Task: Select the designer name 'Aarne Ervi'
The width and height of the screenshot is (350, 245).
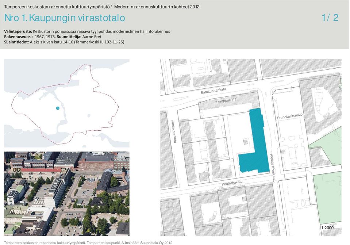Action: tap(92, 37)
